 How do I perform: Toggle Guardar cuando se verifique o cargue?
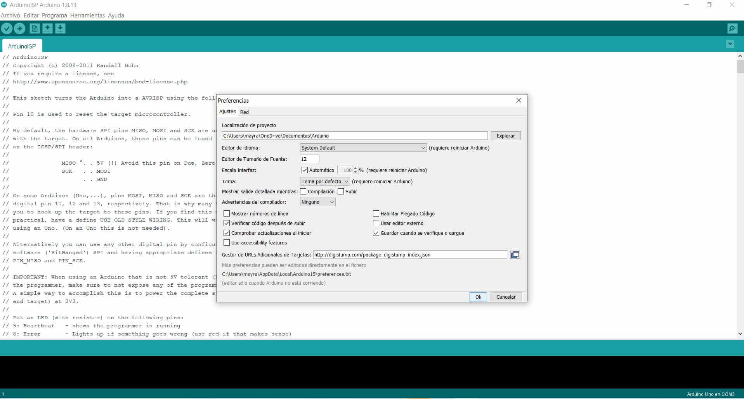click(376, 233)
